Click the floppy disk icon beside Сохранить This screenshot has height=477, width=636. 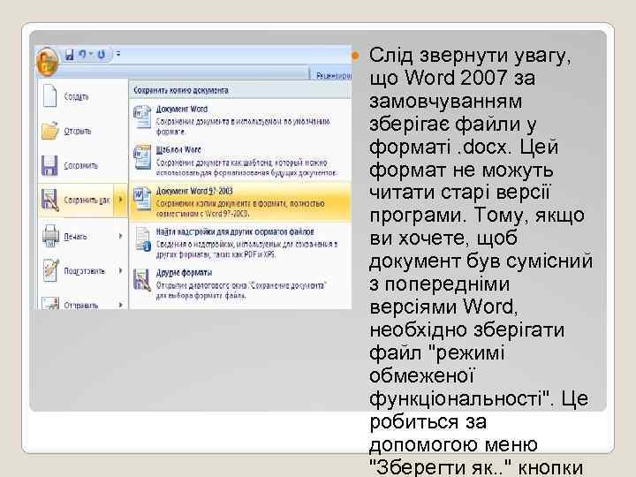tap(49, 165)
